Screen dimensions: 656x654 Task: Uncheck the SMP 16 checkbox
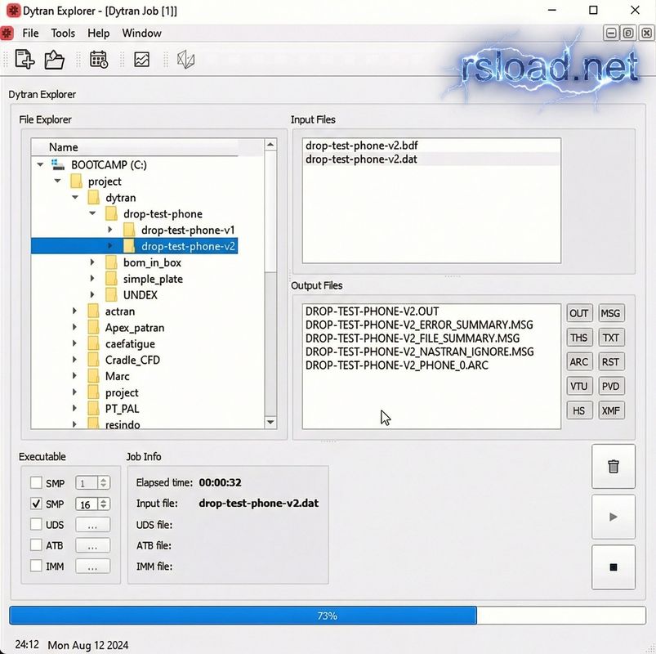tap(36, 504)
